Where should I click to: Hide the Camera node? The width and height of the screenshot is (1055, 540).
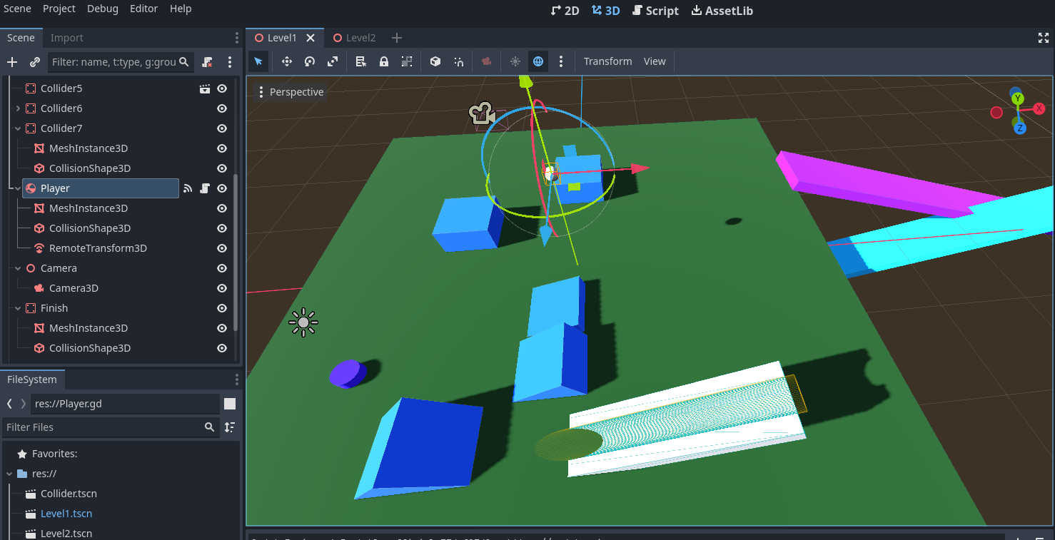(x=222, y=268)
